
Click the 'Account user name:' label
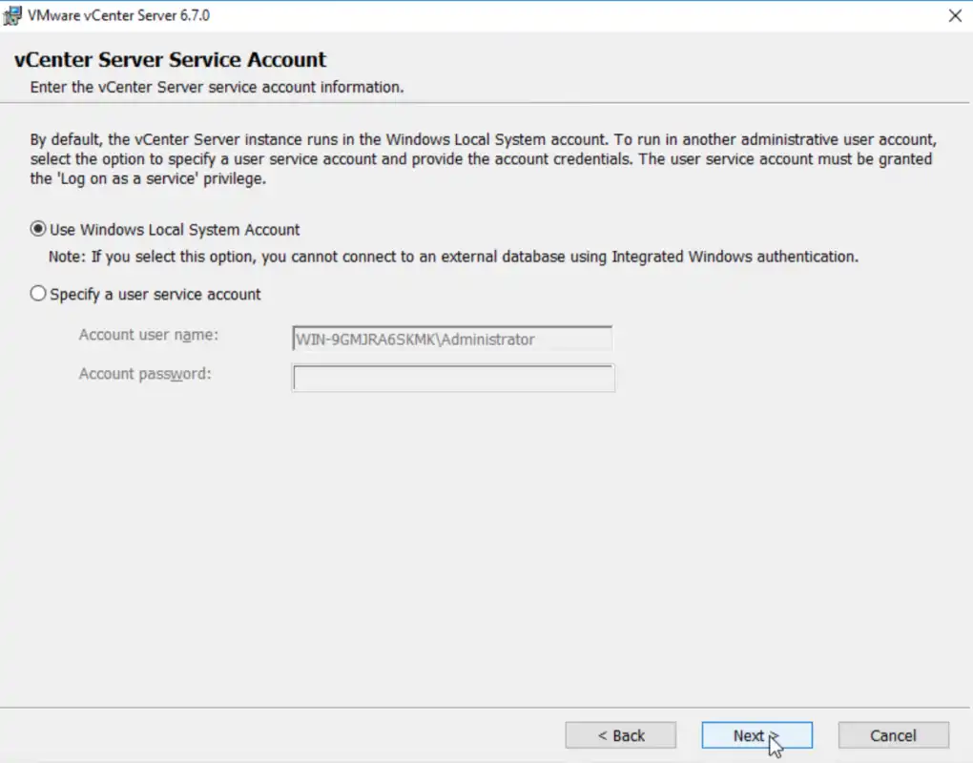coord(148,335)
